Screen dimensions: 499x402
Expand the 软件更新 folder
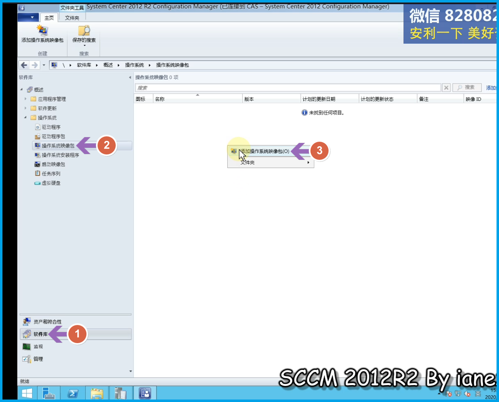[26, 108]
